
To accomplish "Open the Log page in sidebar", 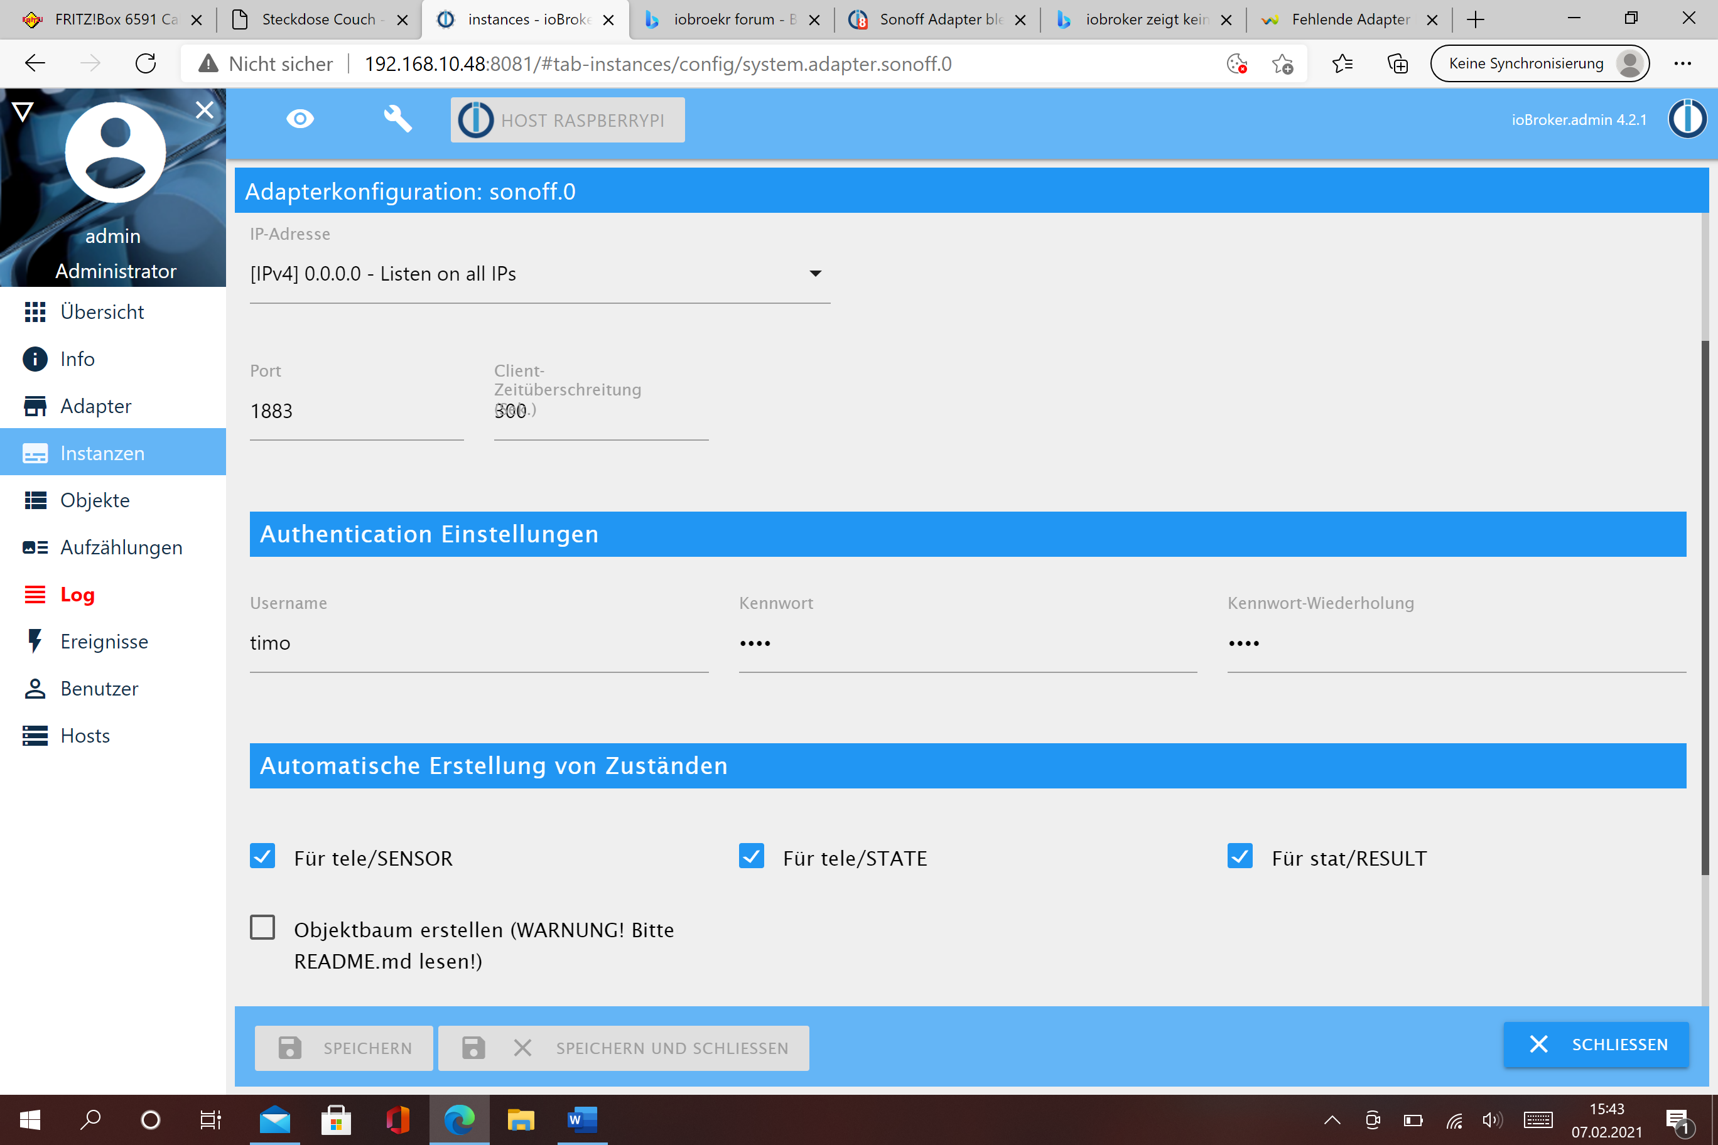I will [77, 594].
